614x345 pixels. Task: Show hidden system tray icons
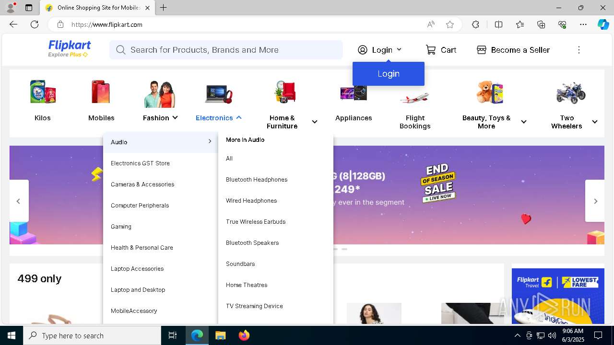(517, 335)
